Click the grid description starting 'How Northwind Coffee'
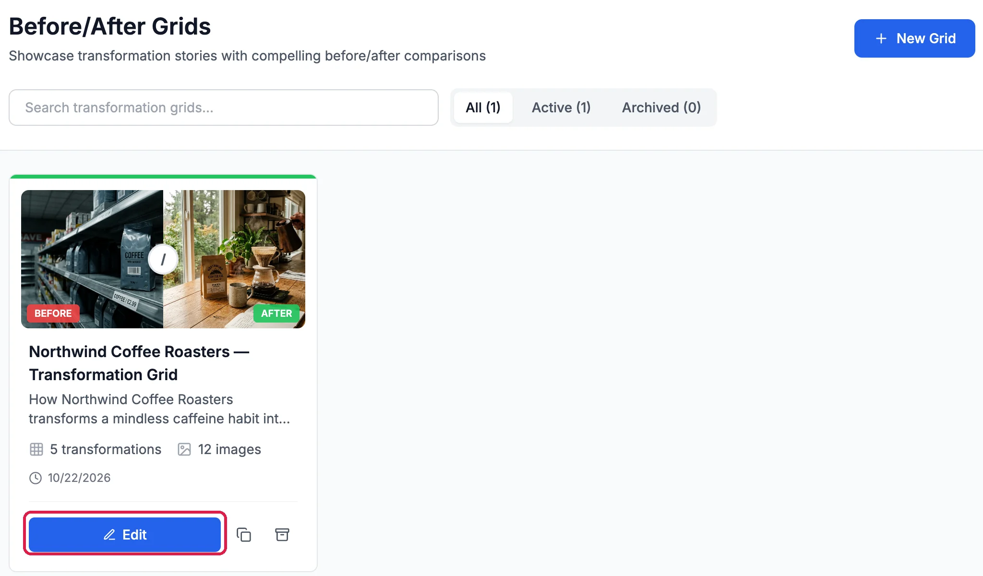This screenshot has width=983, height=576. pyautogui.click(x=159, y=409)
